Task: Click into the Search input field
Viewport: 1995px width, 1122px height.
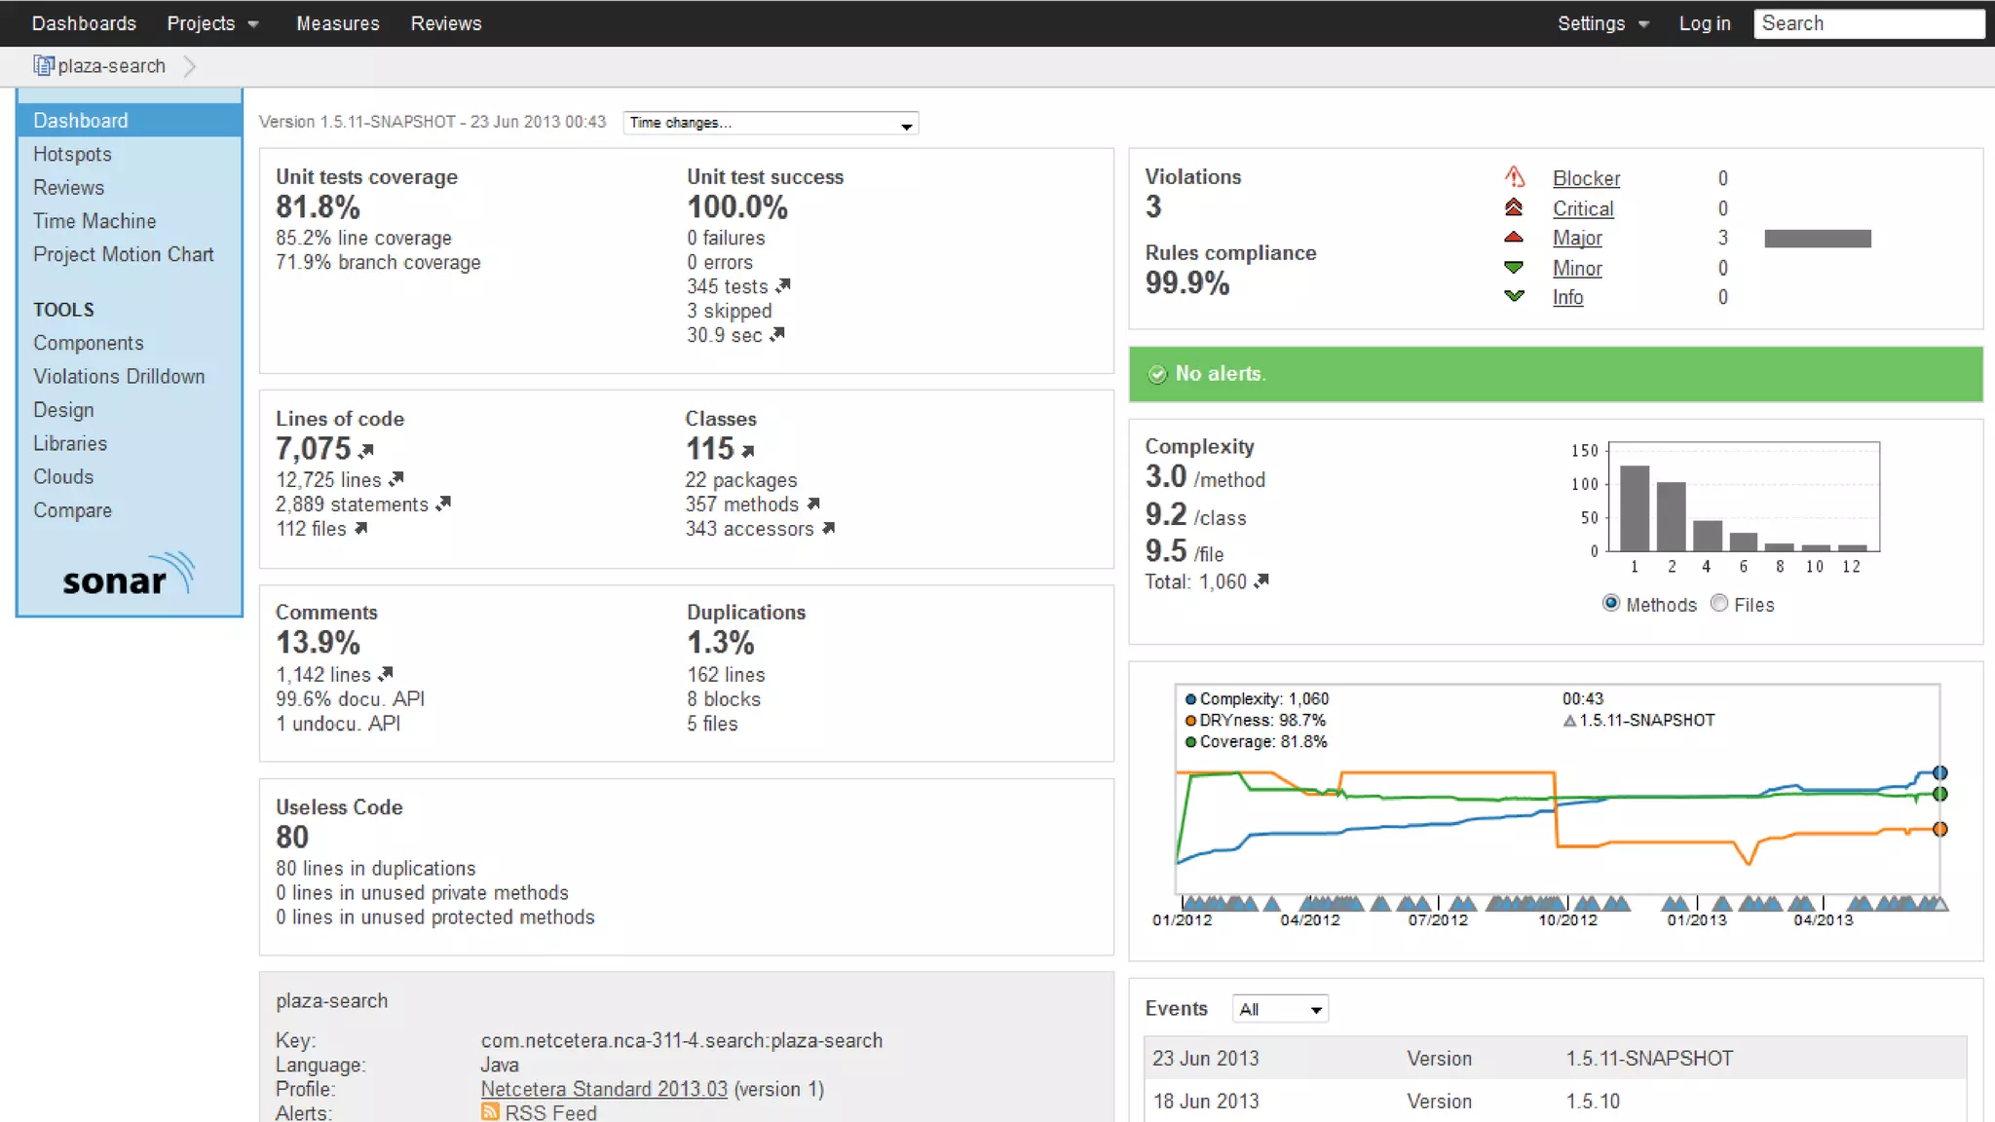Action: (1868, 23)
